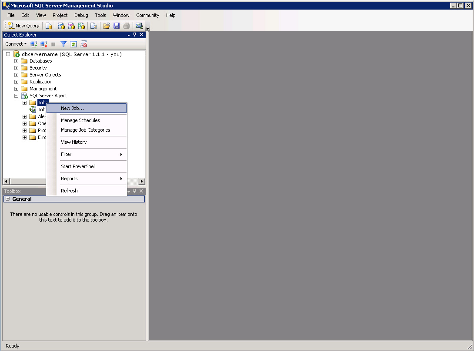Click the Save floppy disk icon
Screen dimensions: 474x351
point(117,26)
